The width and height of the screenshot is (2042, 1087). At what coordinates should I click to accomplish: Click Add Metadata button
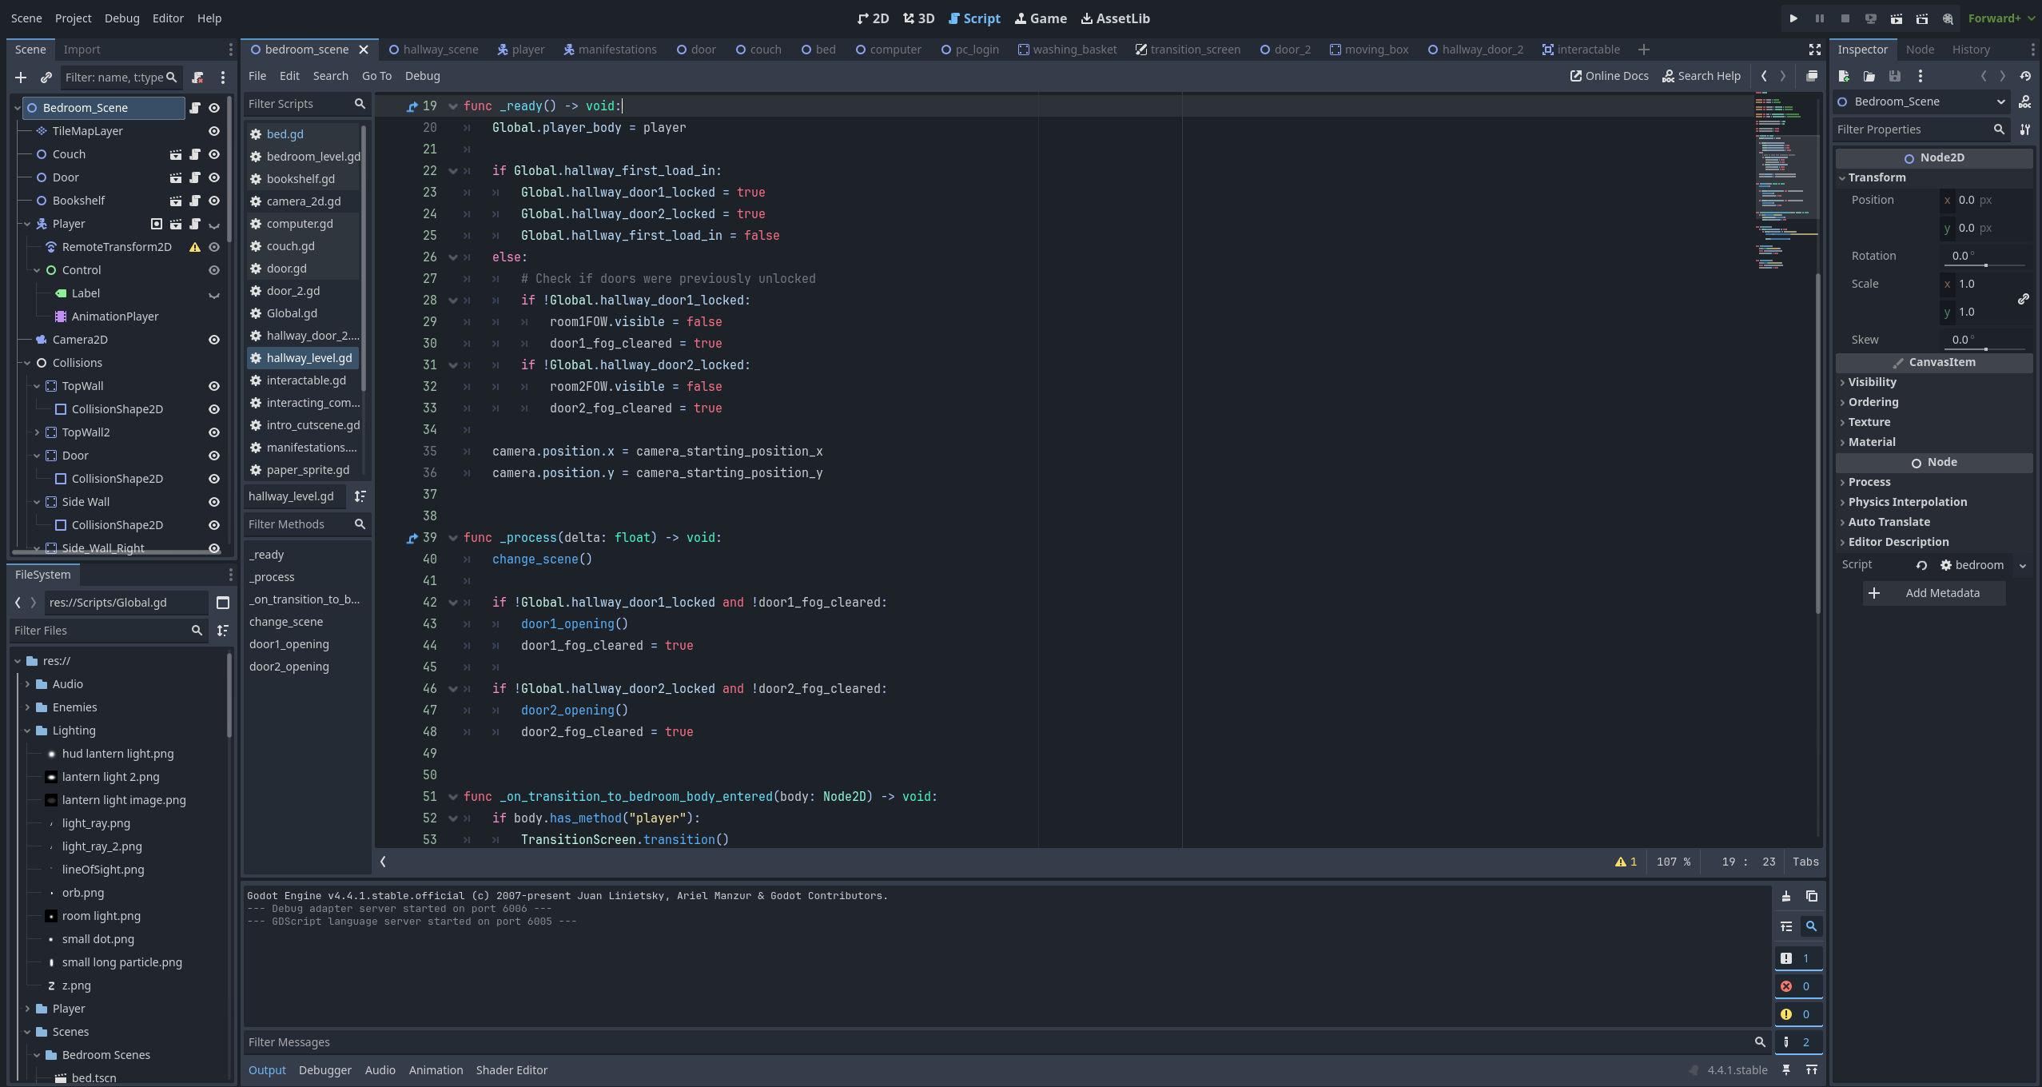tap(1934, 593)
